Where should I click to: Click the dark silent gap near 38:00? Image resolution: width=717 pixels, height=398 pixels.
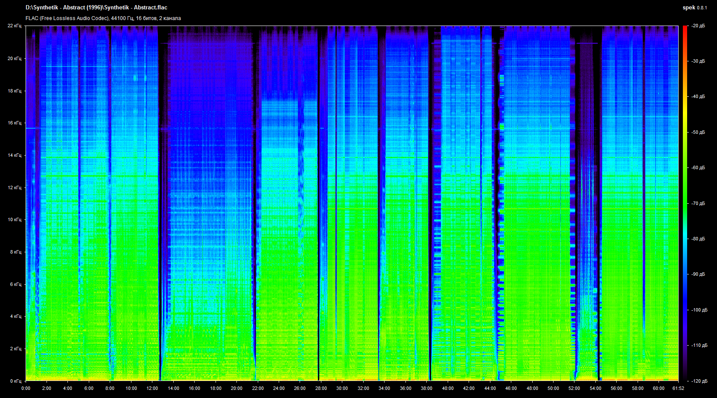click(x=430, y=213)
